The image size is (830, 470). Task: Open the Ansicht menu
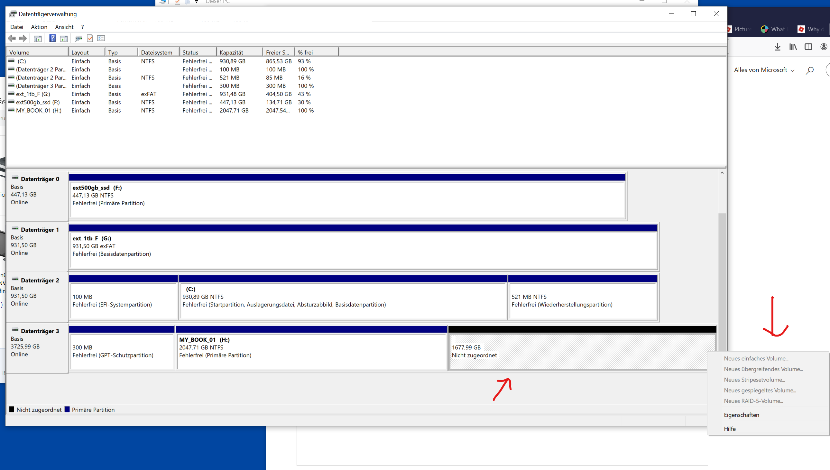pyautogui.click(x=64, y=27)
